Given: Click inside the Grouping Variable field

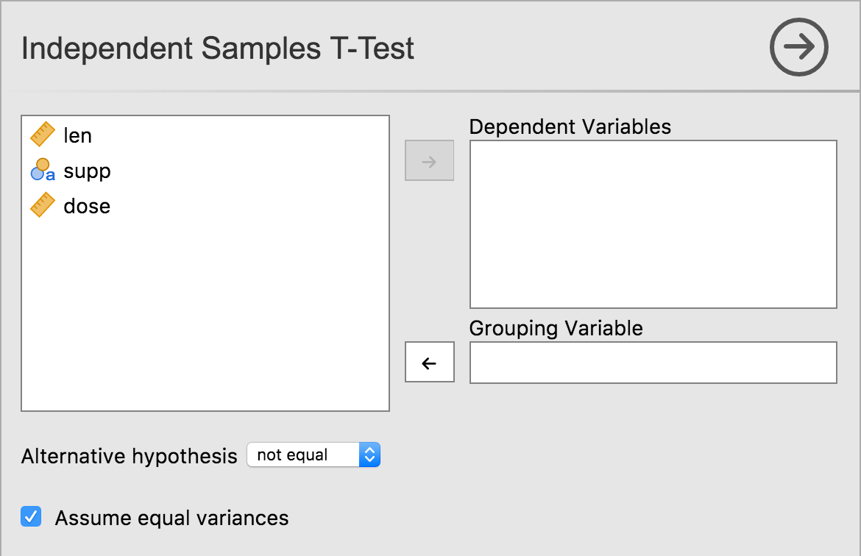Looking at the screenshot, I should [653, 362].
